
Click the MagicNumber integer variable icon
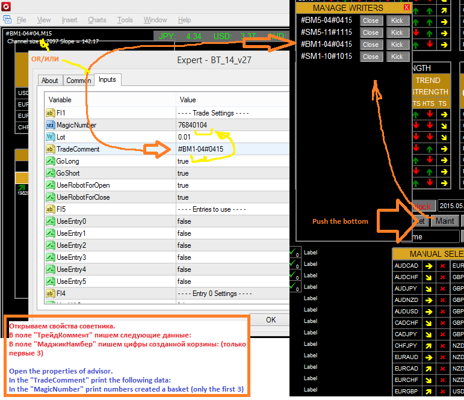point(51,125)
